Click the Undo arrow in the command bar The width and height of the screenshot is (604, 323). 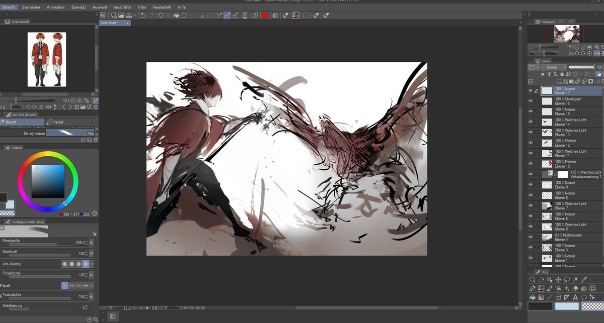point(143,15)
